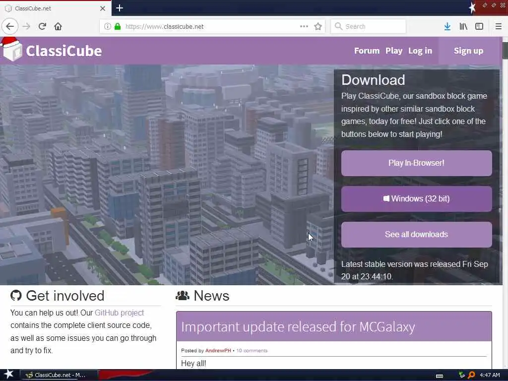Open page actions three-dot menu
508x381 pixels.
pyautogui.click(x=304, y=26)
